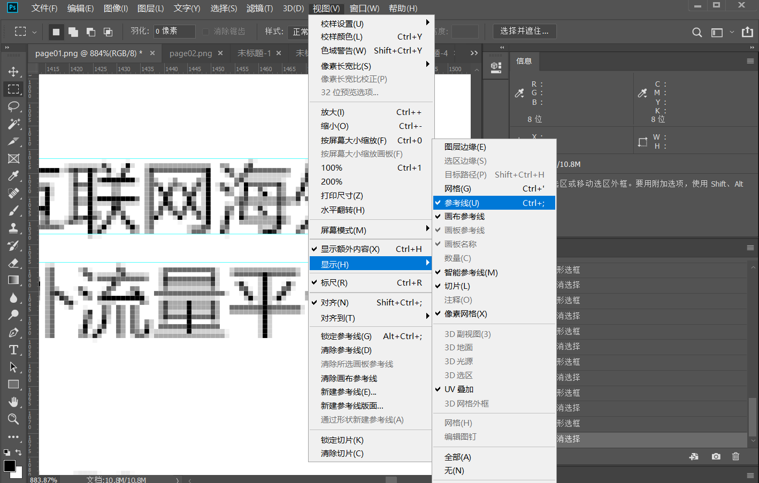The width and height of the screenshot is (759, 483).
Task: Select the Brush tool
Action: pos(13,211)
